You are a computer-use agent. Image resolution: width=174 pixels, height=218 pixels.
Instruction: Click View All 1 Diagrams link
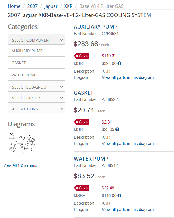point(20,165)
